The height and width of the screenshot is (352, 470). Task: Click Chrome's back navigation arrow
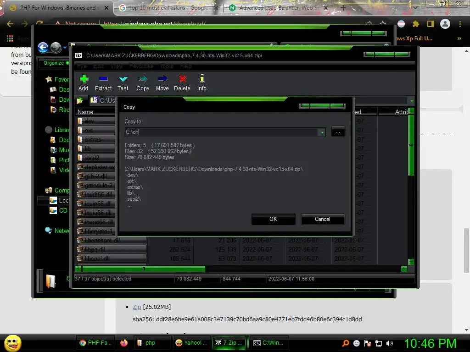10,24
